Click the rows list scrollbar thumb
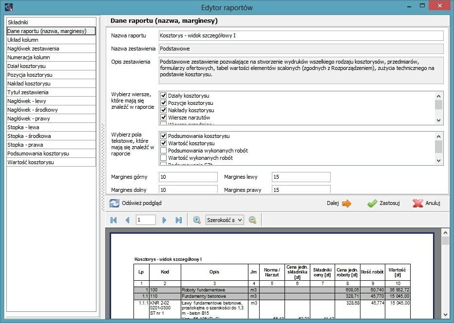This screenshot has width=454, height=323. (x=438, y=104)
